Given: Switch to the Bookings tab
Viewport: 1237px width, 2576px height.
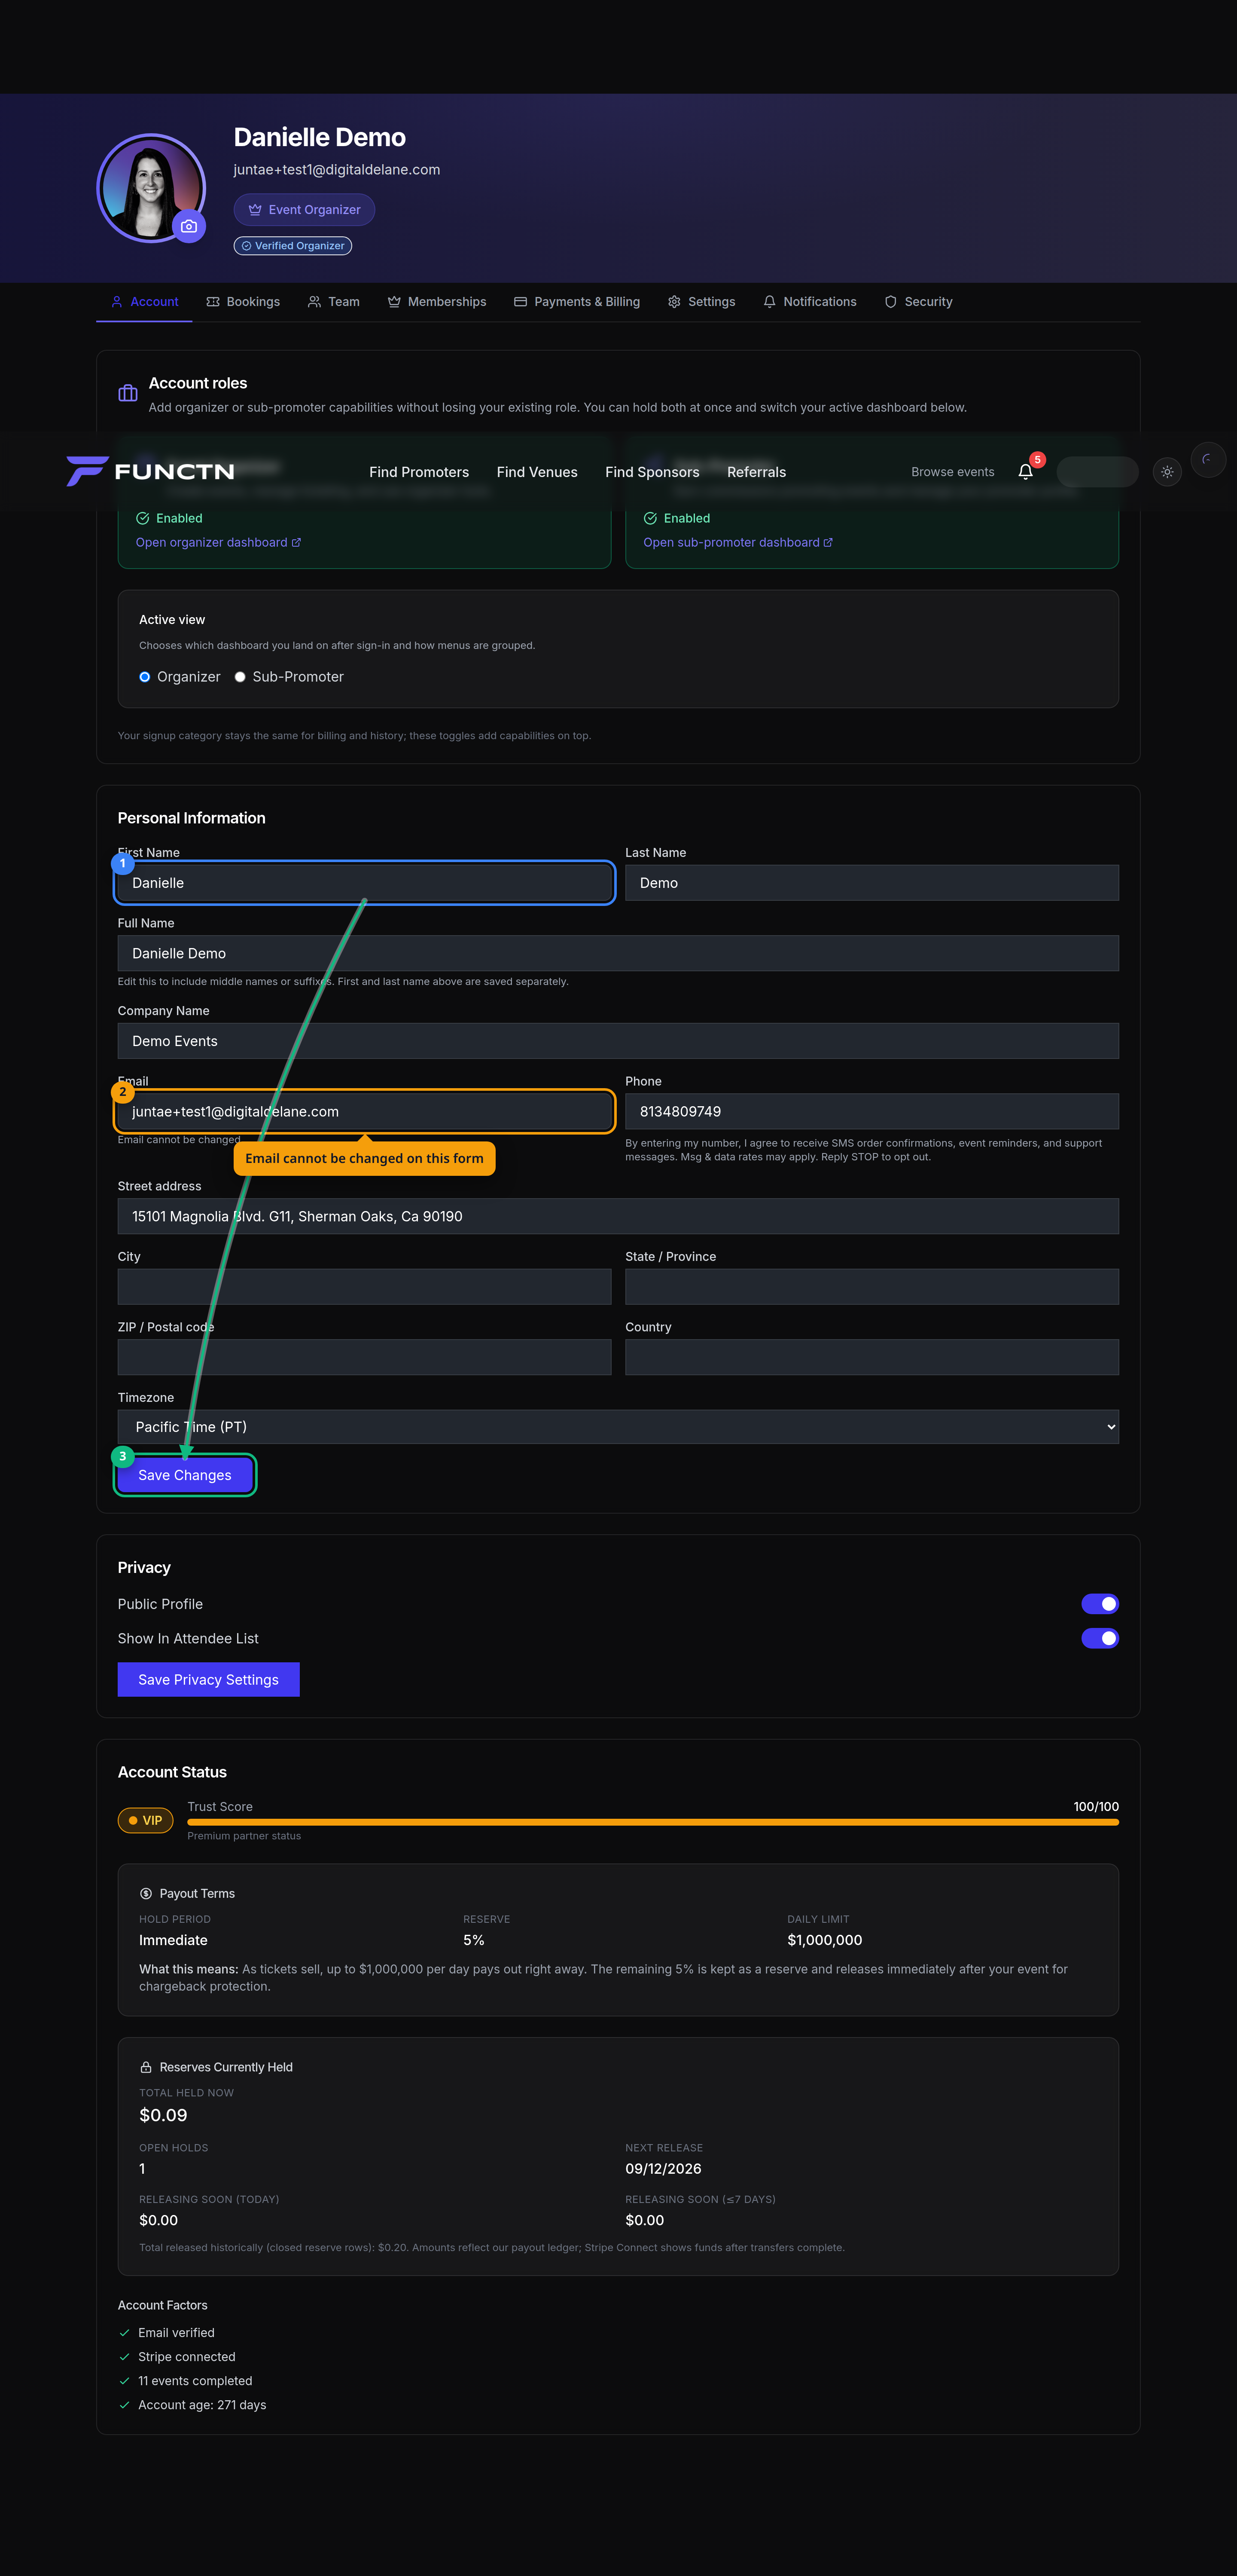Looking at the screenshot, I should (243, 302).
